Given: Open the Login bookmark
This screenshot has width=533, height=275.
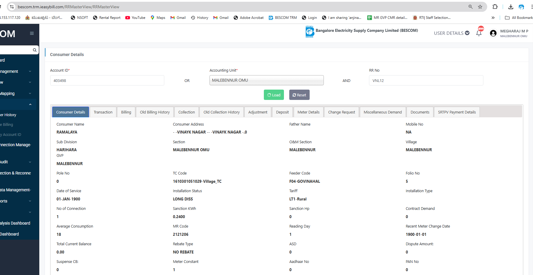Looking at the screenshot, I should (x=309, y=18).
